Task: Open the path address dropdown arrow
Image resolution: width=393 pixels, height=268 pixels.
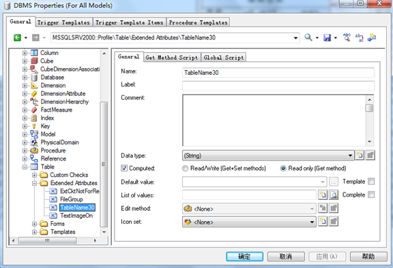Action: [x=295, y=38]
